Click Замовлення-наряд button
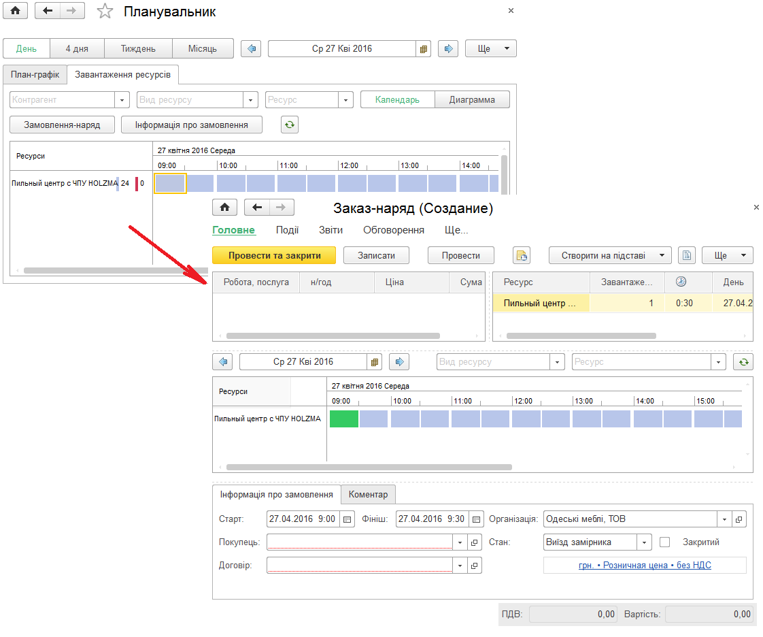Screen dimensions: 763x637 63,125
